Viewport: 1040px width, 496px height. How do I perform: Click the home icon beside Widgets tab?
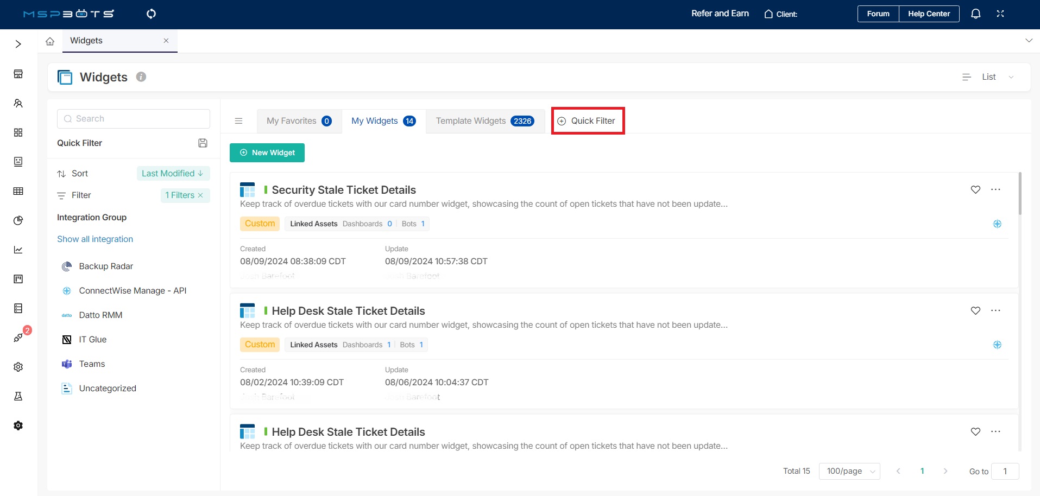(x=50, y=41)
